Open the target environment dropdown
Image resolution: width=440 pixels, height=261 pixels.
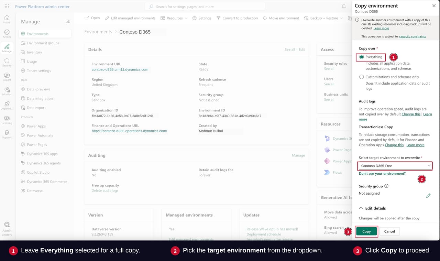395,166
